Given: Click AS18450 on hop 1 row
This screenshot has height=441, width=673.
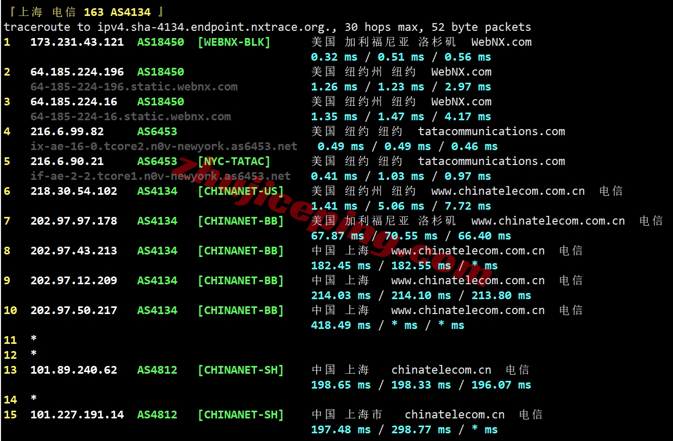Looking at the screenshot, I should [x=160, y=42].
